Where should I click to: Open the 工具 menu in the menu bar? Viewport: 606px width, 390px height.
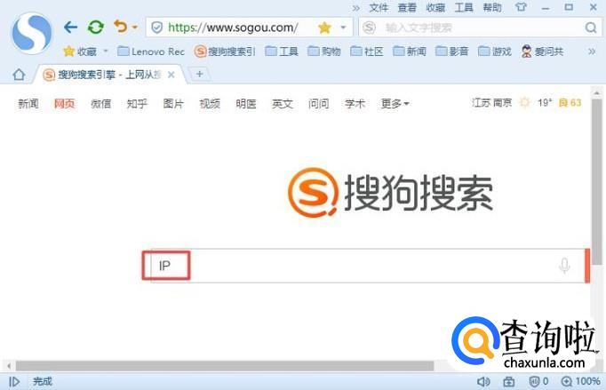pos(464,7)
